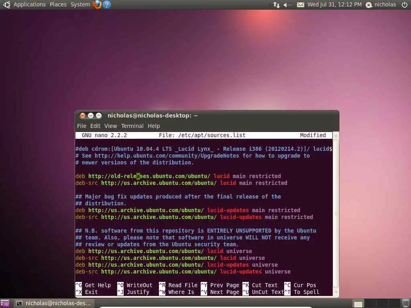Click the deb-src lucid-updates main restricted line
Screen dimensions: 411x308
coord(194,217)
